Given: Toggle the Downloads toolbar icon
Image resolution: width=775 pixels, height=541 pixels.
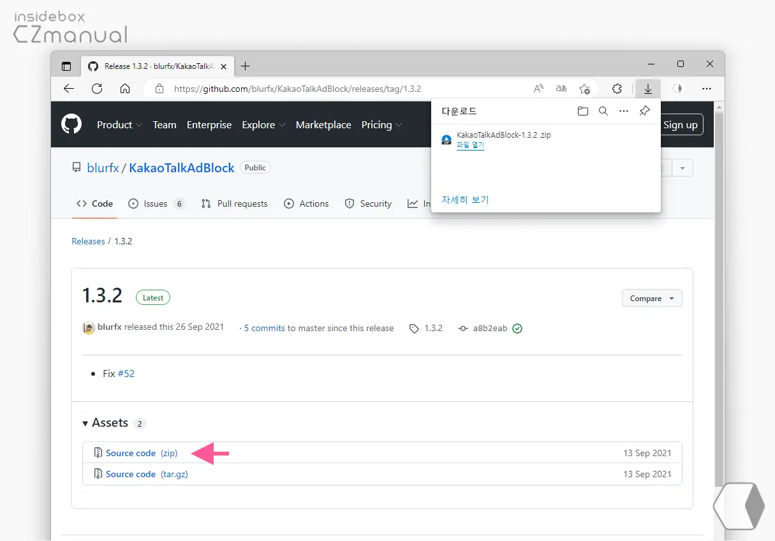Looking at the screenshot, I should pyautogui.click(x=647, y=89).
